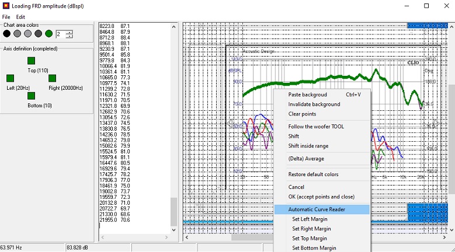Choose Set Left Margin

coord(322,219)
